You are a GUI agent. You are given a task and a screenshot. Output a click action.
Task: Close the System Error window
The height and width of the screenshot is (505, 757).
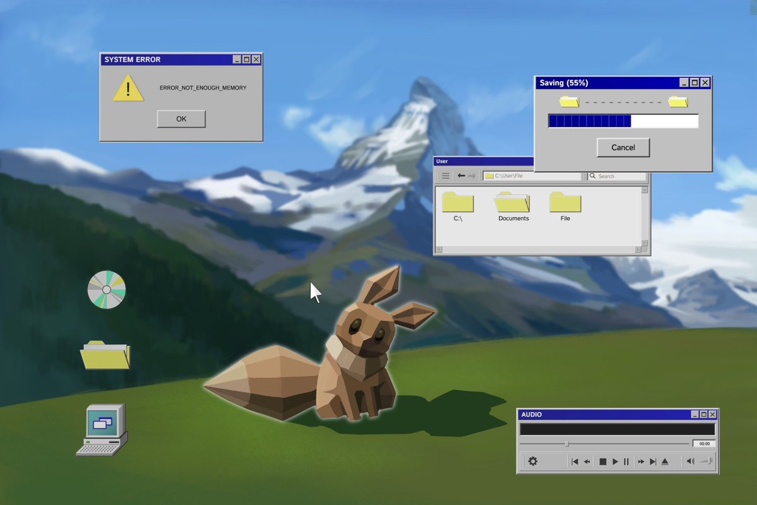coord(256,59)
